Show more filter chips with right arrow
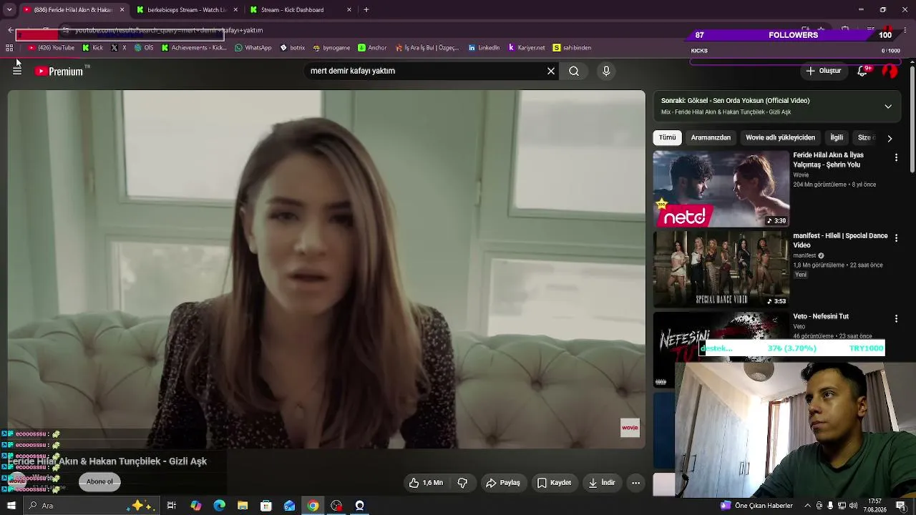Viewport: 916px width, 515px height. (x=890, y=138)
